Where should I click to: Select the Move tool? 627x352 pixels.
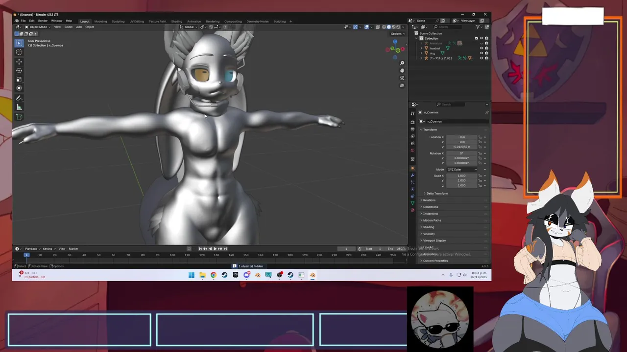(x=19, y=62)
